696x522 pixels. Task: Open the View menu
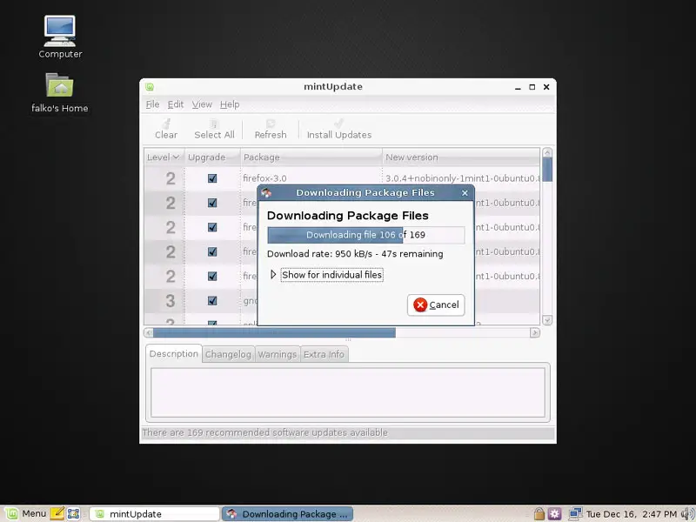202,104
